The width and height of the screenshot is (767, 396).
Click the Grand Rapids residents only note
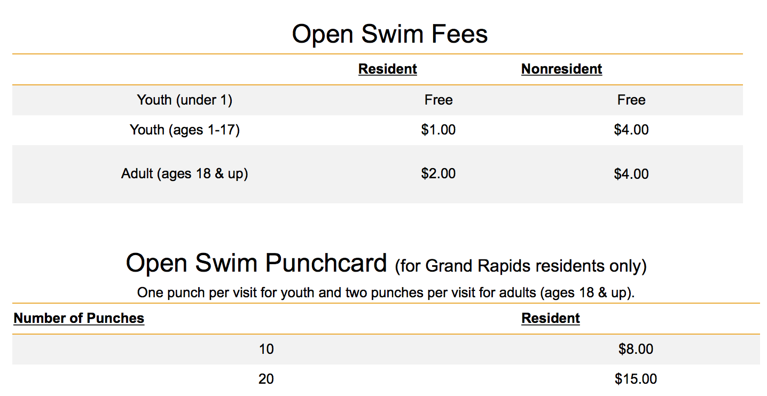[x=521, y=266]
